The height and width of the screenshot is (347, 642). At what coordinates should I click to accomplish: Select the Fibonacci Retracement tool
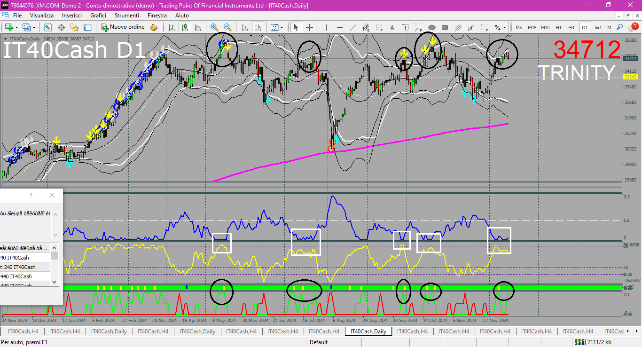pos(379,27)
